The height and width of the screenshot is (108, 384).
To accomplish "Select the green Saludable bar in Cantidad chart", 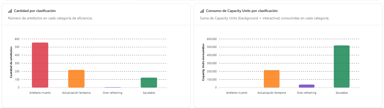I will [149, 83].
